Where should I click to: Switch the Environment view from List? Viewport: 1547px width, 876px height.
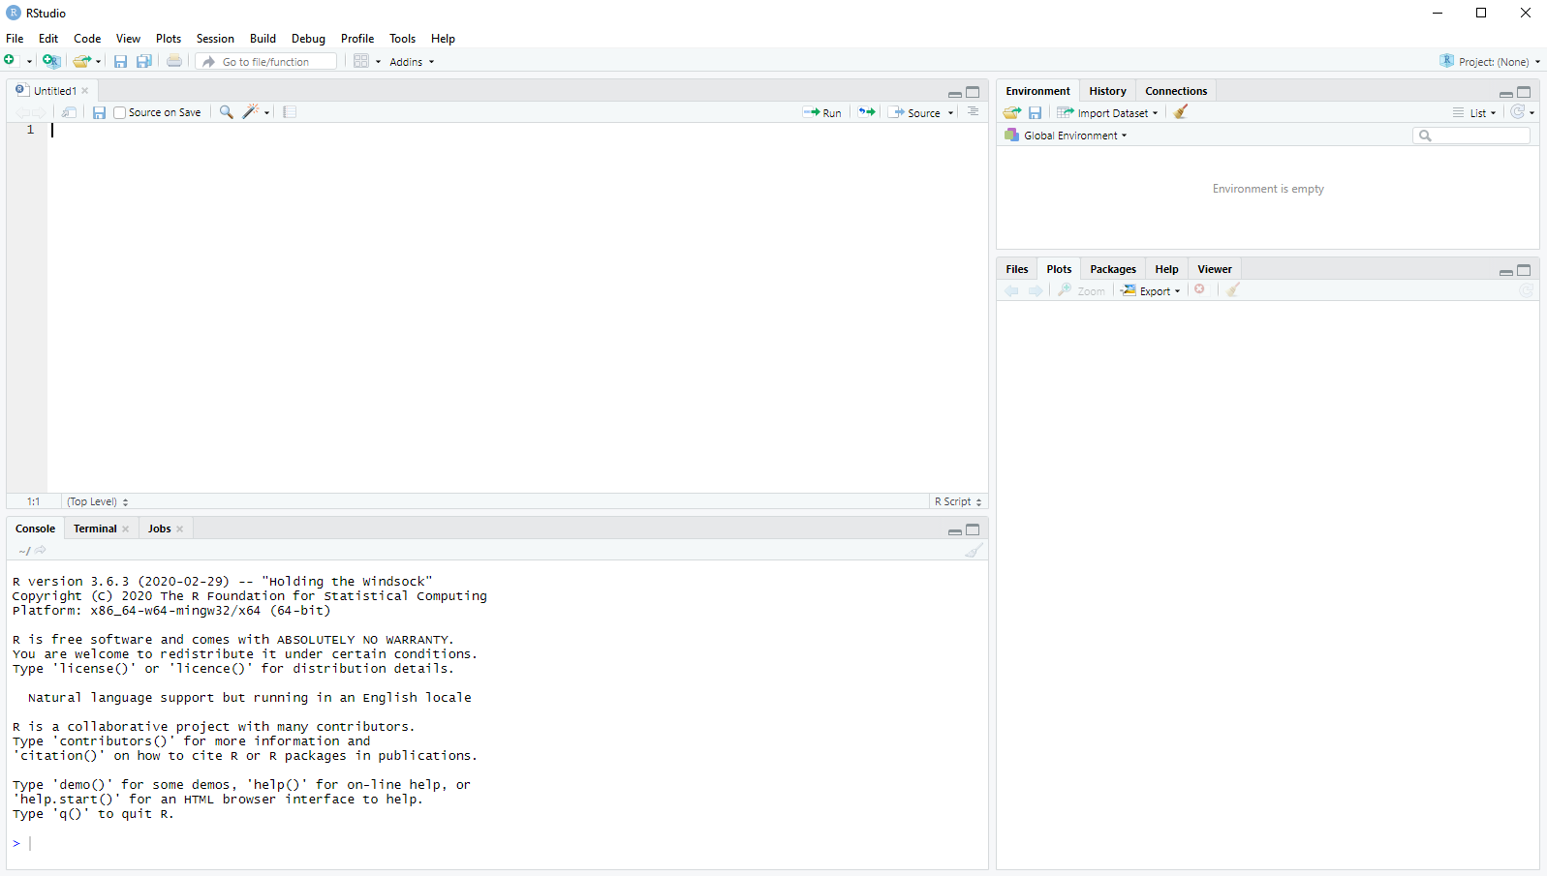pyautogui.click(x=1474, y=113)
